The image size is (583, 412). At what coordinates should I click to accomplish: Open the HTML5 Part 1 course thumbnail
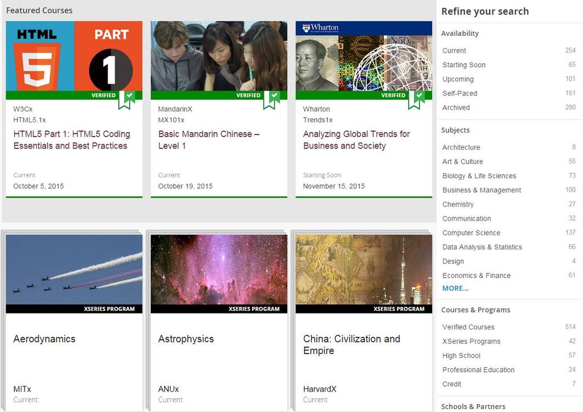click(74, 56)
